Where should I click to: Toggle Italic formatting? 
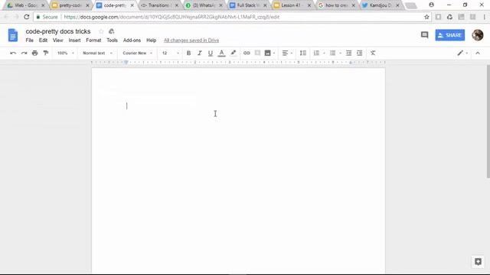(x=199, y=53)
